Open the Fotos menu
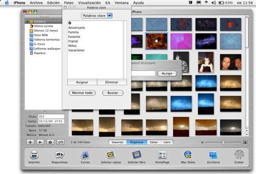This screenshot has height=174, width=256. 69,3
